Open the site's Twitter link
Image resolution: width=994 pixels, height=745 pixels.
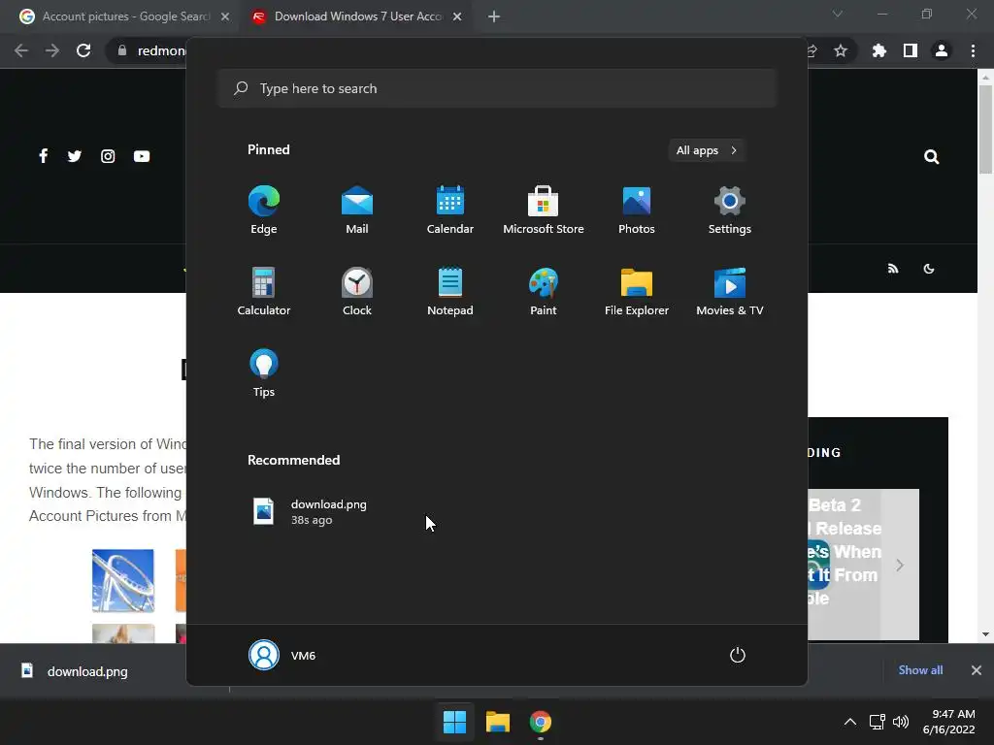coord(75,156)
